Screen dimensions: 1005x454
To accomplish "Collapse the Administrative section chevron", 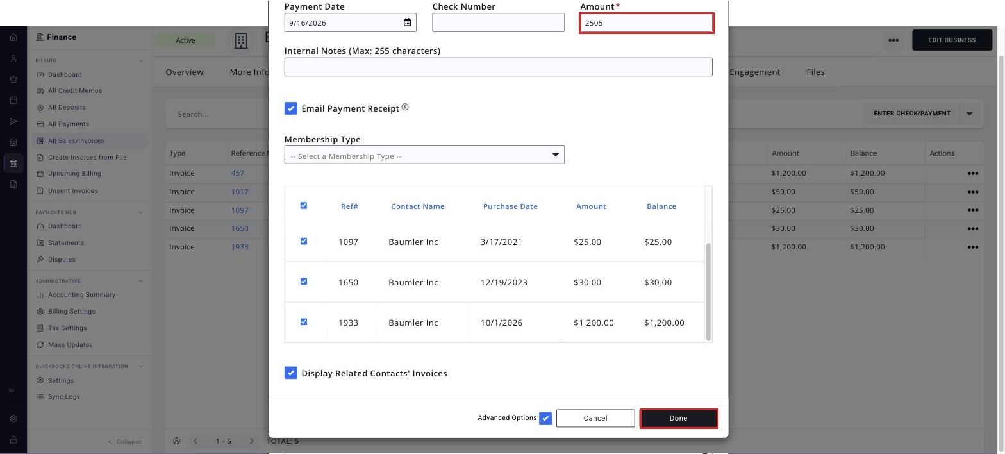I will tap(141, 281).
